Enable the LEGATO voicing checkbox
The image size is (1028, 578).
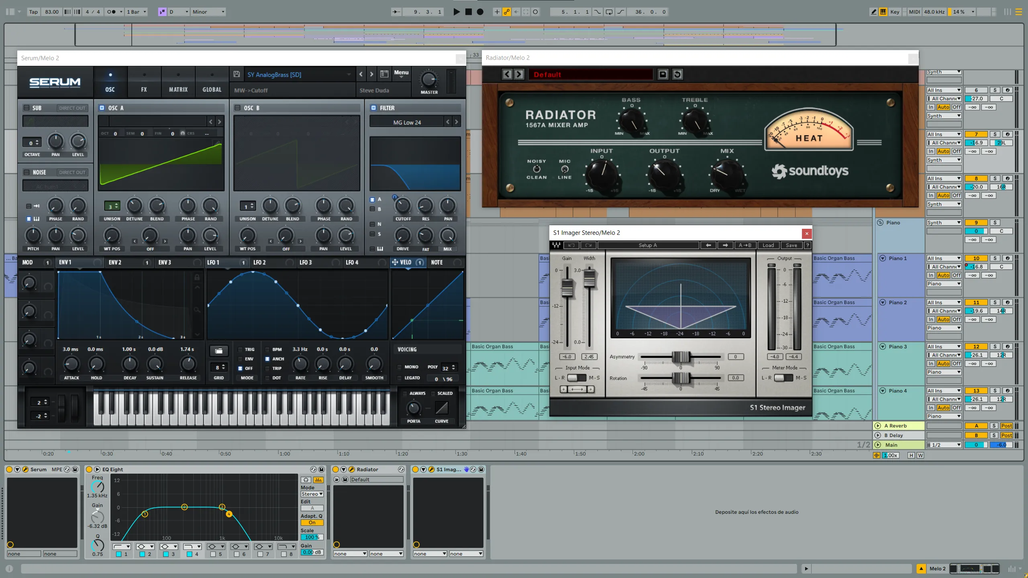pyautogui.click(x=400, y=378)
